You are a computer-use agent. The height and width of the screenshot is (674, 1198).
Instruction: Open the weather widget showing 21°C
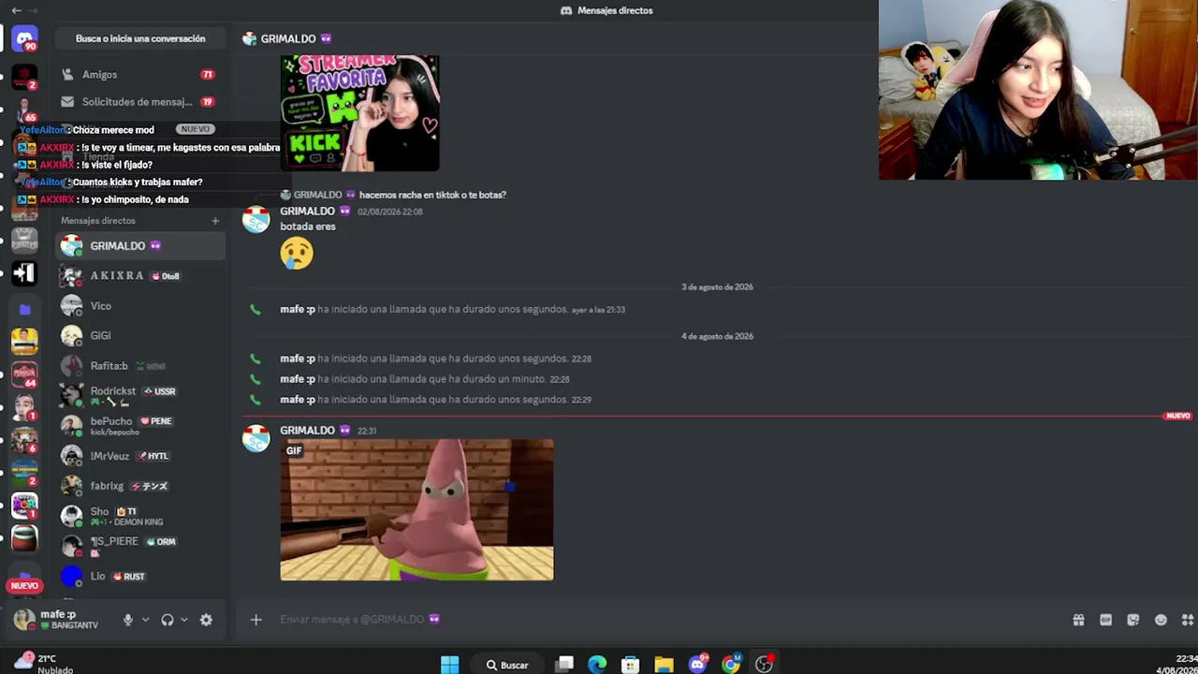[42, 664]
